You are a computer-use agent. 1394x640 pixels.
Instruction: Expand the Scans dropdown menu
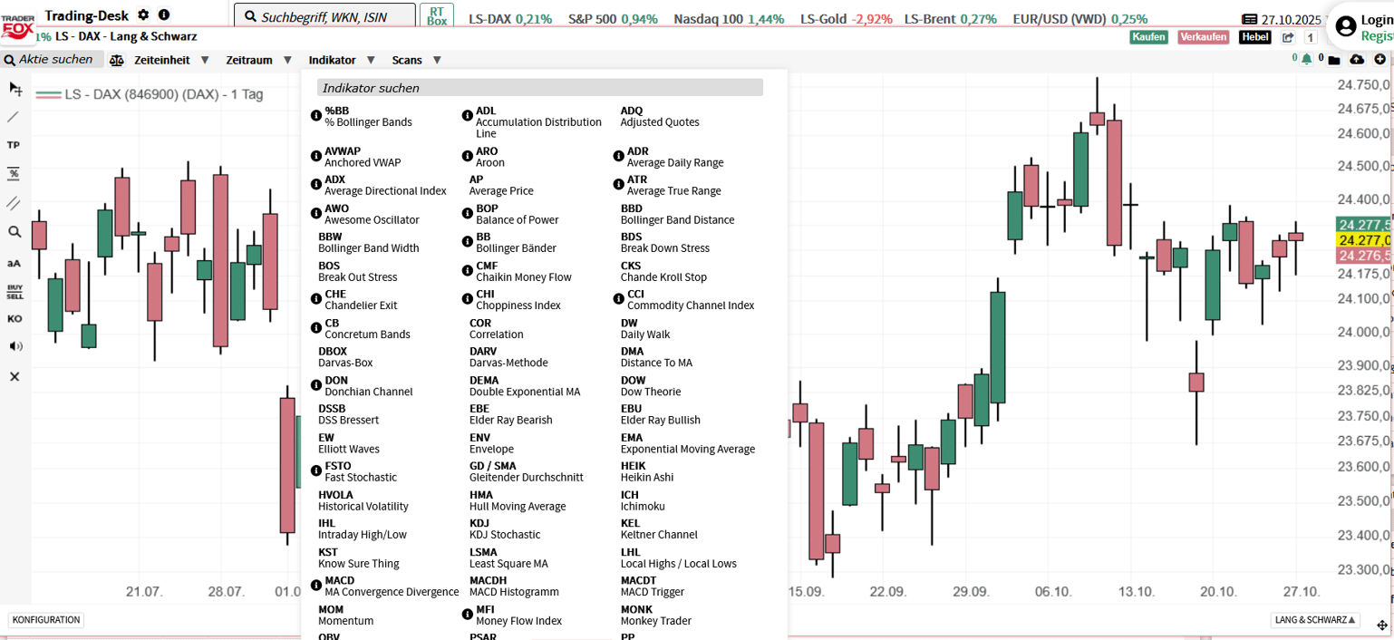click(416, 60)
